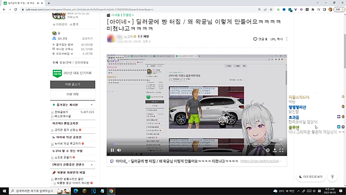Open the 1:1 채팅 link beside the author
The width and height of the screenshot is (346, 195).
pyautogui.click(x=143, y=36)
